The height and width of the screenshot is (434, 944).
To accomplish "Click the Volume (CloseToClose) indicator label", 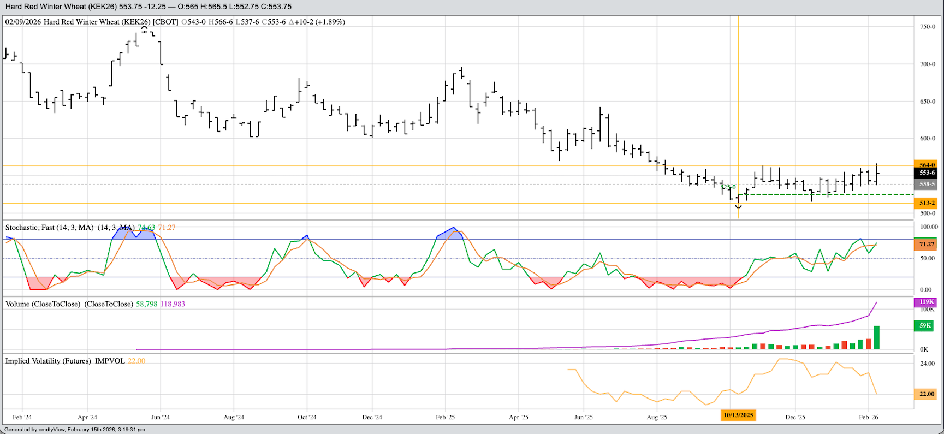I will (43, 304).
